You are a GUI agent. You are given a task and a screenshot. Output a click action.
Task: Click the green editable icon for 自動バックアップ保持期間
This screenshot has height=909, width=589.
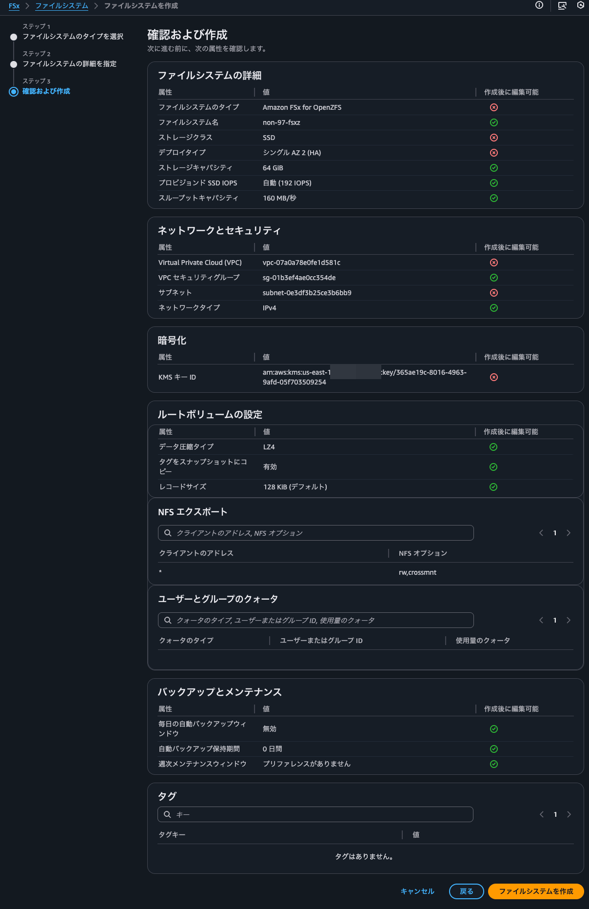click(x=494, y=749)
